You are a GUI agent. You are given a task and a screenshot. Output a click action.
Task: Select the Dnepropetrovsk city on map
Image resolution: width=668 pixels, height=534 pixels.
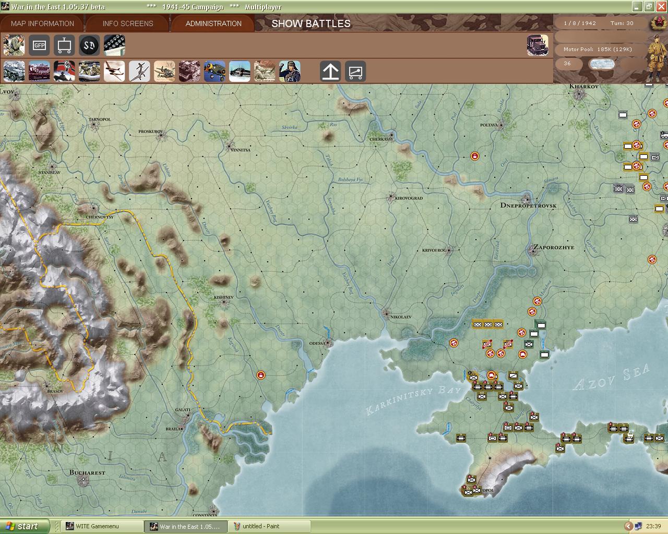[x=527, y=199]
